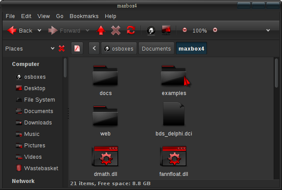
Task: Click the Up arrow toolbar icon
Action: click(101, 30)
